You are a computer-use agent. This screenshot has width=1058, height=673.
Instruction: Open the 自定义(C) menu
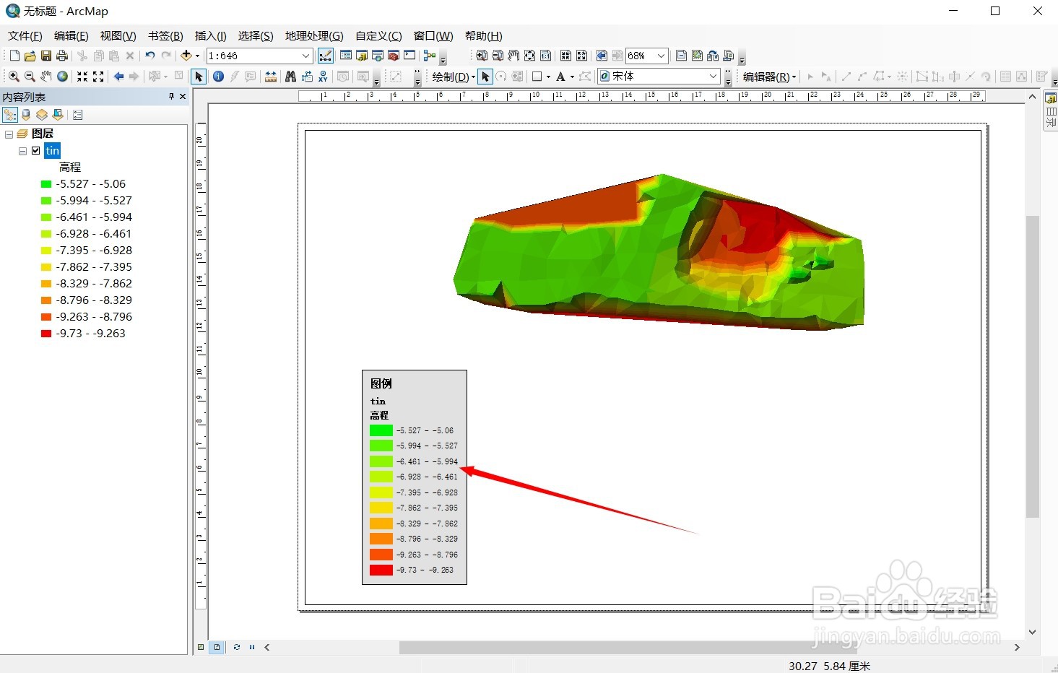[x=378, y=35]
